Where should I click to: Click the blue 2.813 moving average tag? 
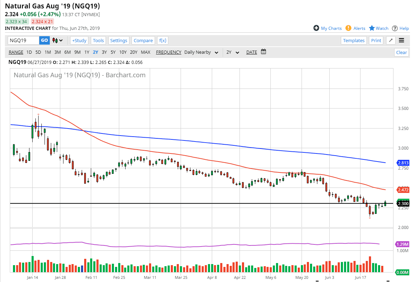point(403,163)
